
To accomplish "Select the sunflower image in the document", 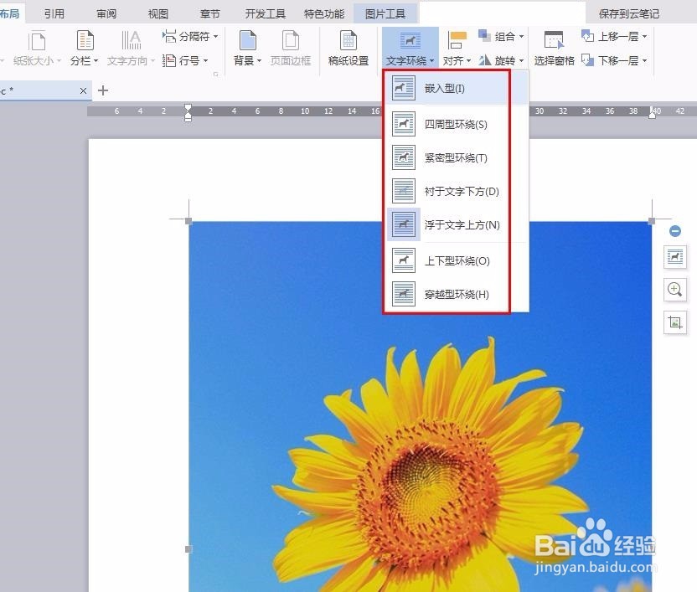I will [x=420, y=406].
